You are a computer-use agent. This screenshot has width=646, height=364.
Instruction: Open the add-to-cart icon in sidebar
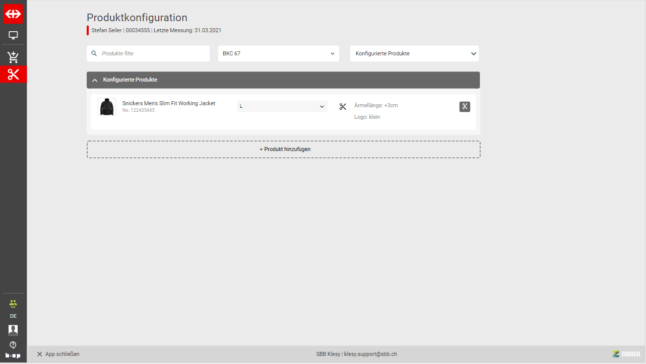[13, 57]
